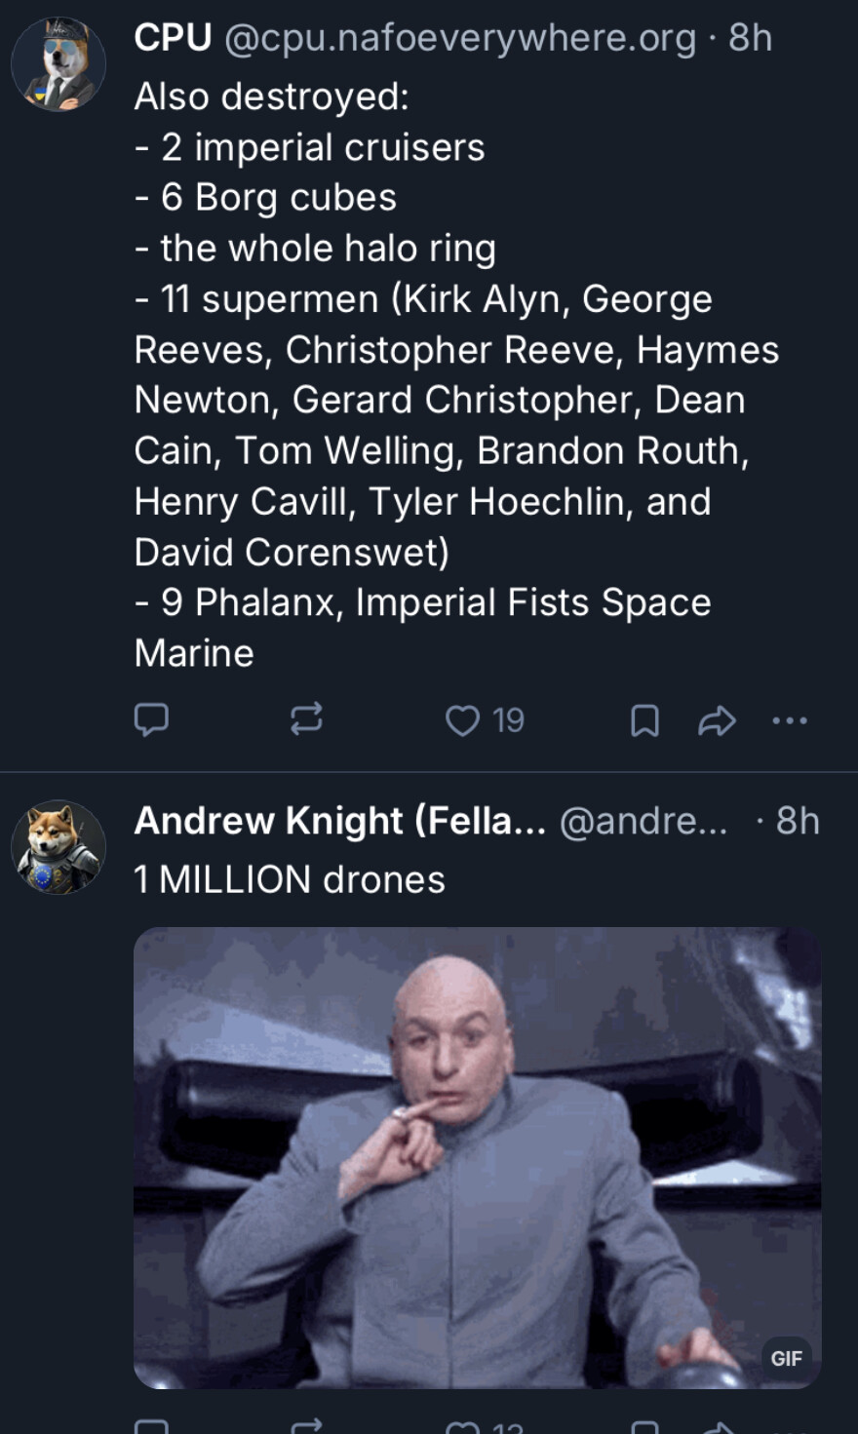Open CPU's profile avatar
Screen dimensions: 858x1434
click(x=58, y=63)
